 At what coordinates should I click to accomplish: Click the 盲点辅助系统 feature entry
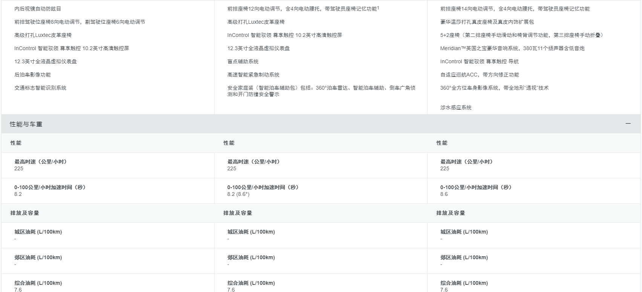coord(243,61)
